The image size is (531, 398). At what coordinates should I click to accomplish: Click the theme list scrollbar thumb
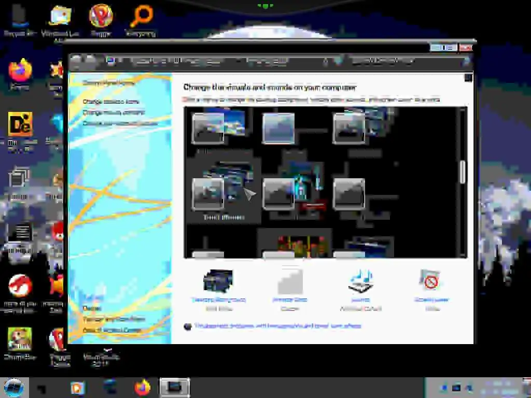pos(463,172)
